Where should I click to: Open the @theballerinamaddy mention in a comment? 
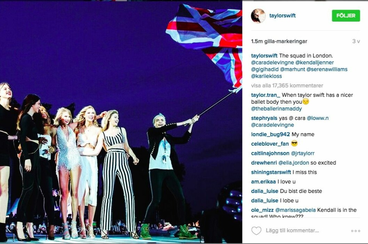point(276,109)
